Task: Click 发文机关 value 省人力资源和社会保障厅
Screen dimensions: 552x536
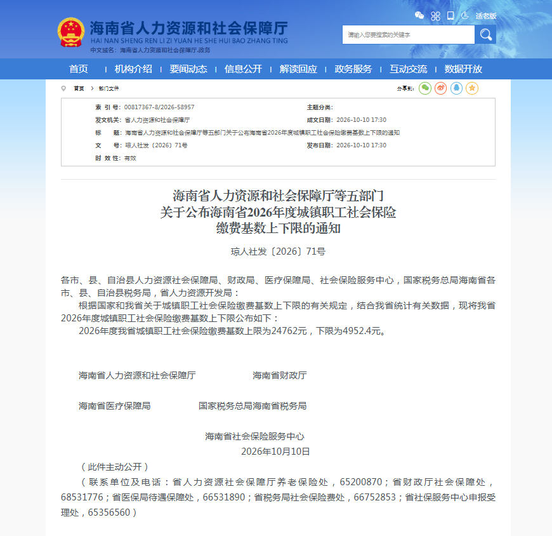Action: [x=157, y=120]
